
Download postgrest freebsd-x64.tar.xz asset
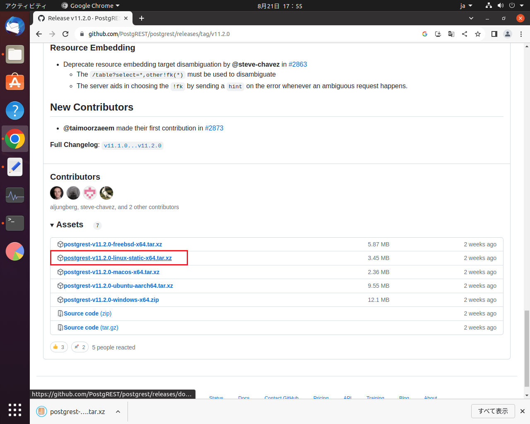point(113,244)
